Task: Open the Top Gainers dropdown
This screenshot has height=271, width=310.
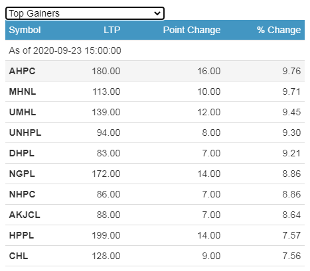Action: pyautogui.click(x=85, y=13)
